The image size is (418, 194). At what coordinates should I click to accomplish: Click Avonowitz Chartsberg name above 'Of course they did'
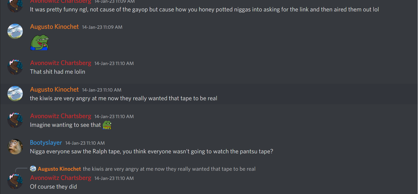[61, 178]
